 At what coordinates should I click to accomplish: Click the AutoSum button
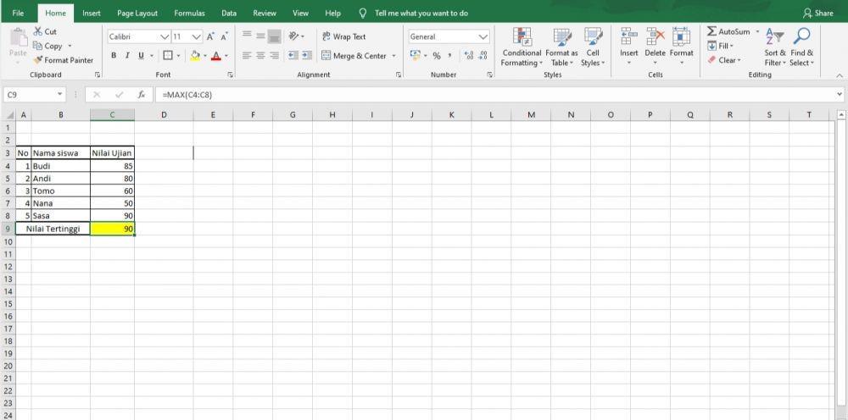click(728, 32)
